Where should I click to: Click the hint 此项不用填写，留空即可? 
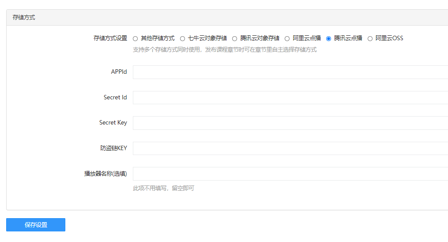click(x=163, y=188)
